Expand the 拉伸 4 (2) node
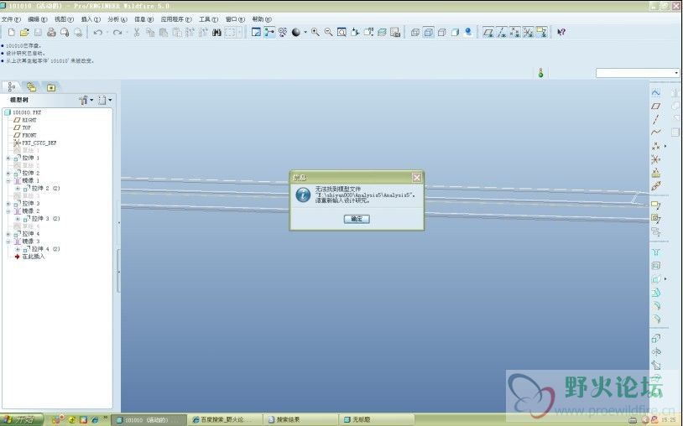Image resolution: width=683 pixels, height=426 pixels. [18, 249]
